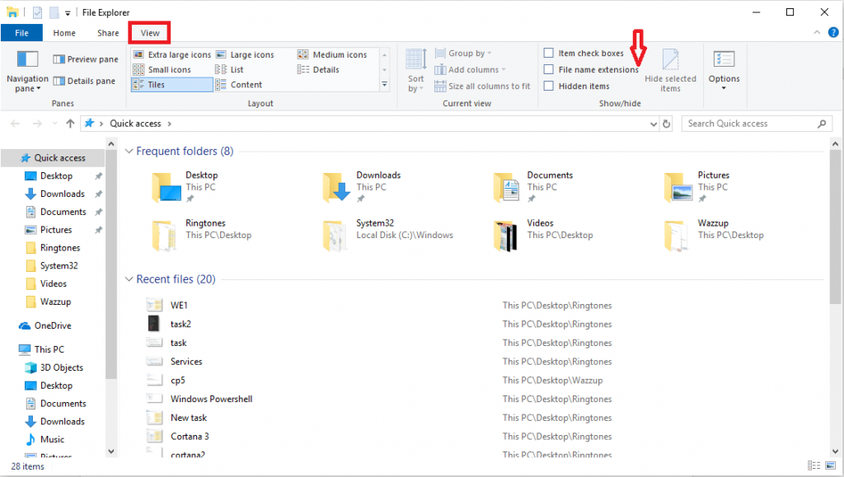Toggle the Preview pane
This screenshot has width=844, height=477.
click(x=86, y=59)
